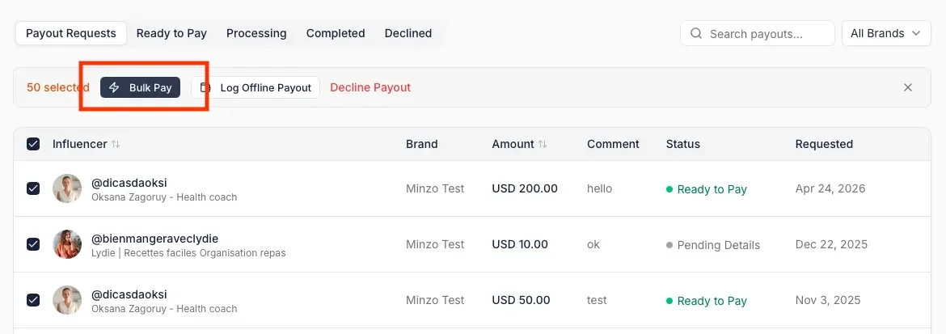Click the avatar in the USD 50.00 row
Image resolution: width=946 pixels, height=334 pixels.
67,299
